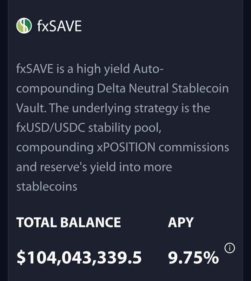The width and height of the screenshot is (251, 281).
Task: Click the TOTAL BALANCE heading
Action: point(69,222)
